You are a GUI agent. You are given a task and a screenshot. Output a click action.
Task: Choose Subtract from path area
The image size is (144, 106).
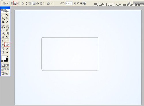click(78, 3)
